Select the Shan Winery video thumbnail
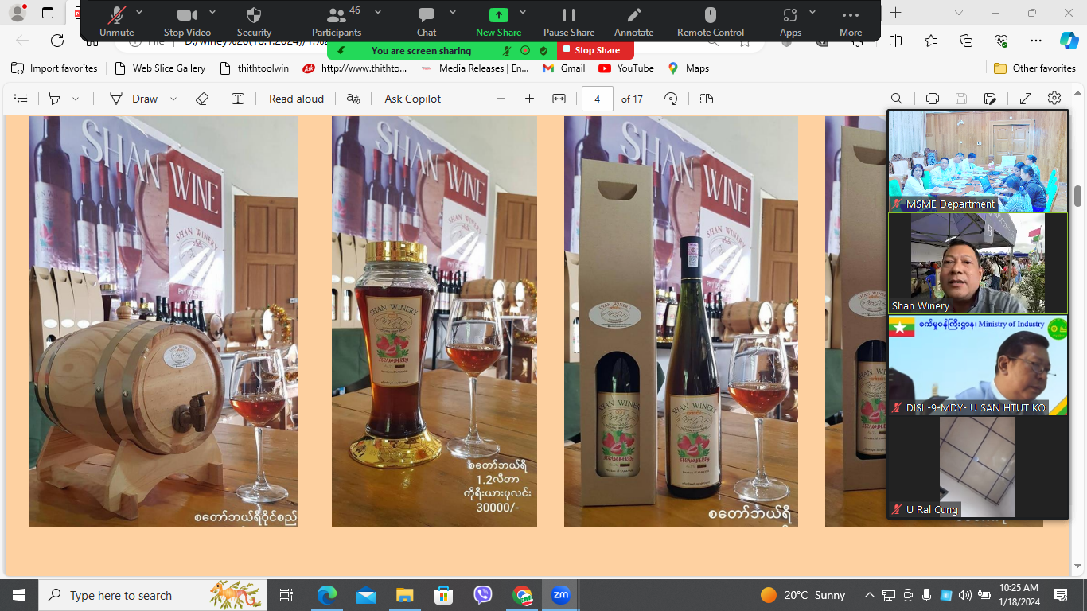Viewport: 1087px width, 611px height. coord(978,263)
